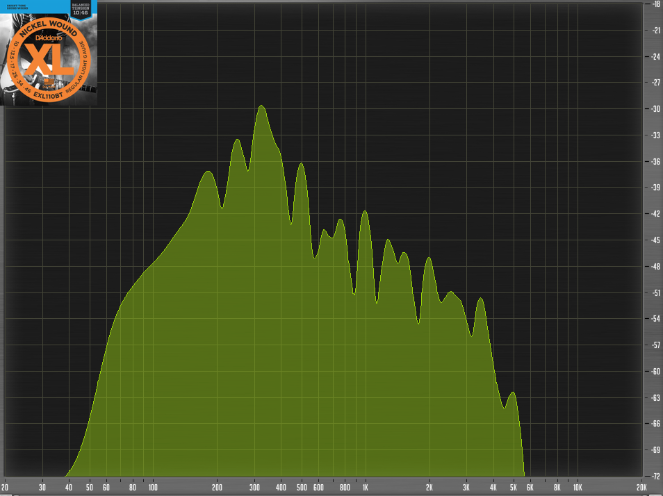Click the "-48" dB scale label

click(x=655, y=267)
